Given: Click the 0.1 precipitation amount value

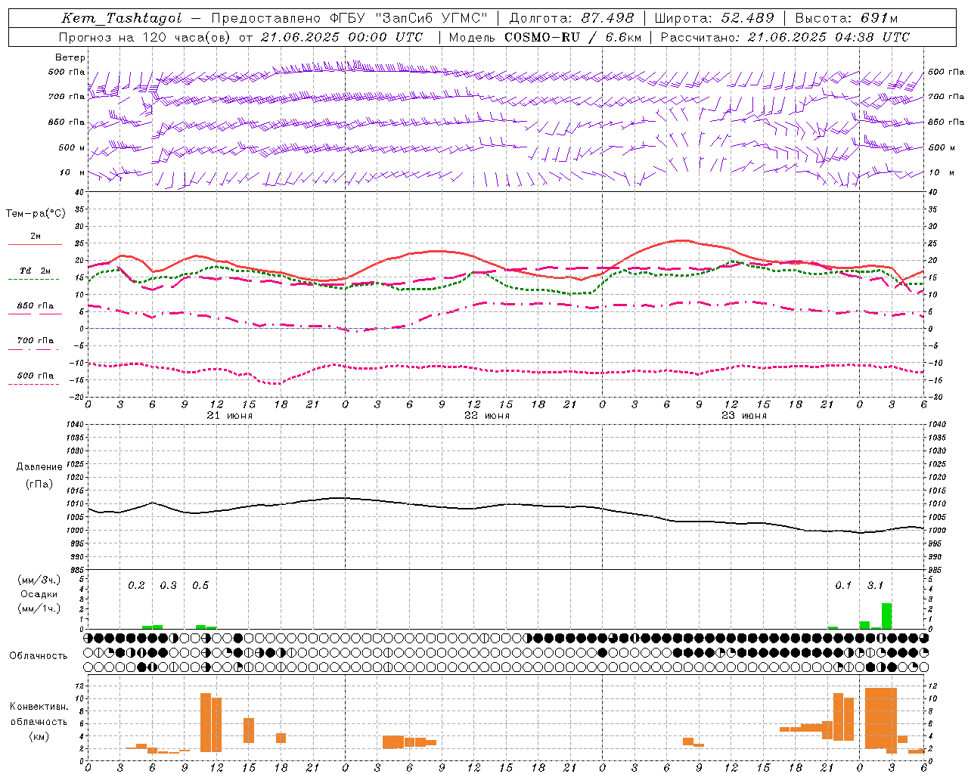Looking at the screenshot, I should [843, 586].
